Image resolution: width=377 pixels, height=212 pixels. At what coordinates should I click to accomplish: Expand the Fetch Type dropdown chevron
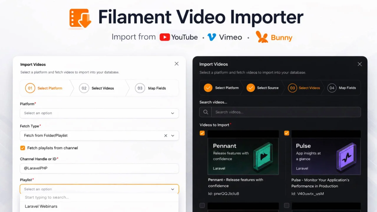[173, 135]
